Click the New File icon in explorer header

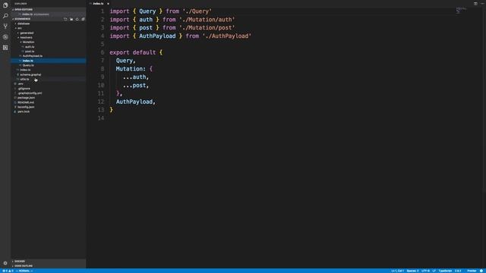click(x=65, y=19)
